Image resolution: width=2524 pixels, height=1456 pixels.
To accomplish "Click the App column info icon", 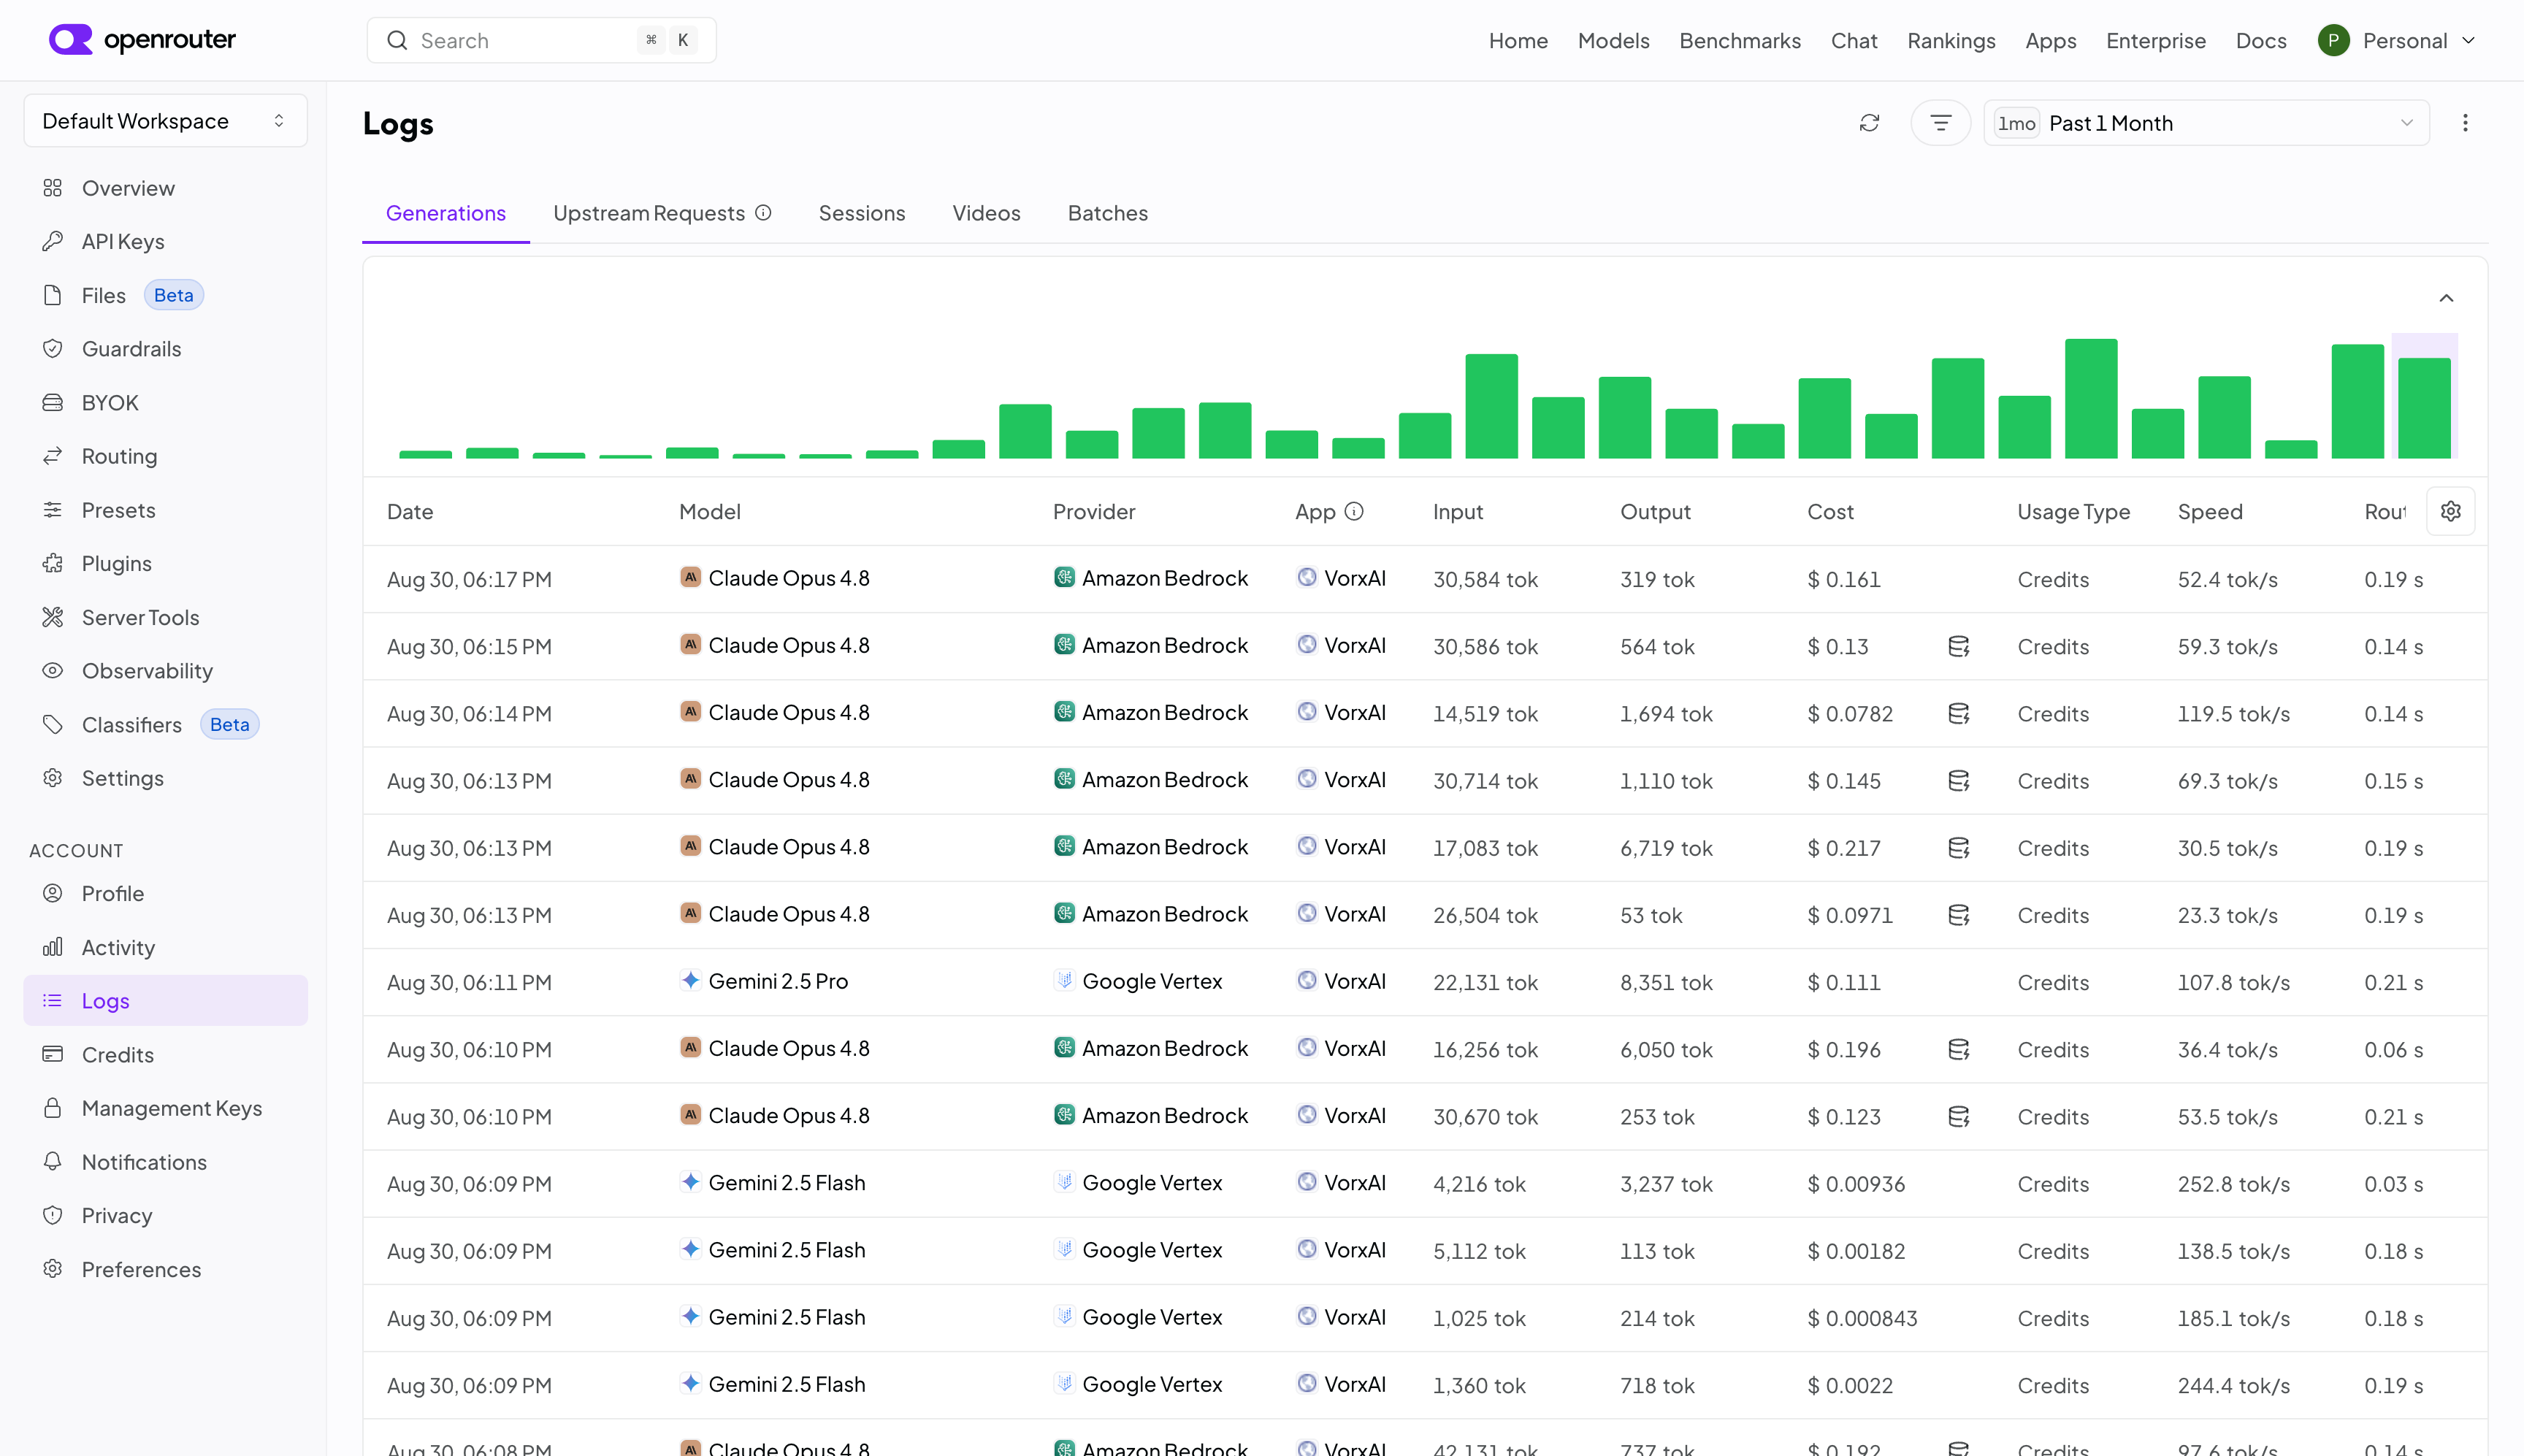I will (1354, 512).
